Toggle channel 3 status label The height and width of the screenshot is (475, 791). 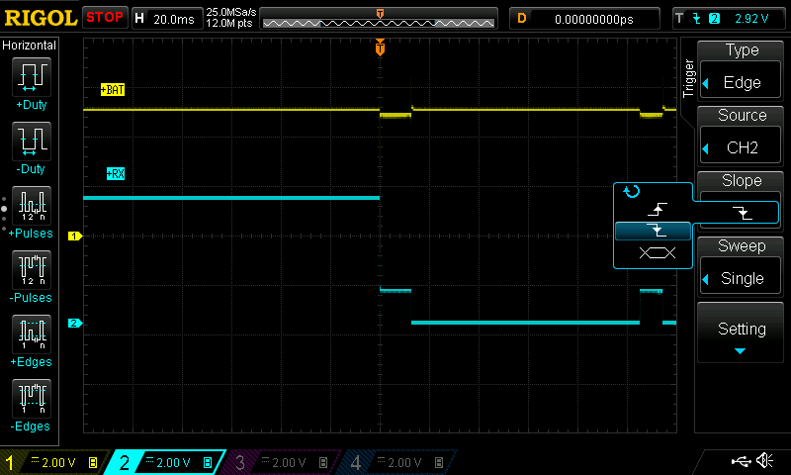(283, 462)
